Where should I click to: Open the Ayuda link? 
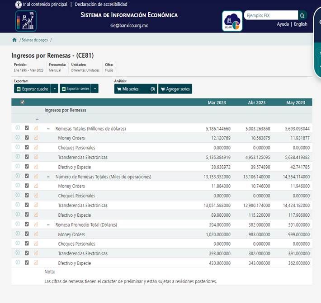[283, 24]
